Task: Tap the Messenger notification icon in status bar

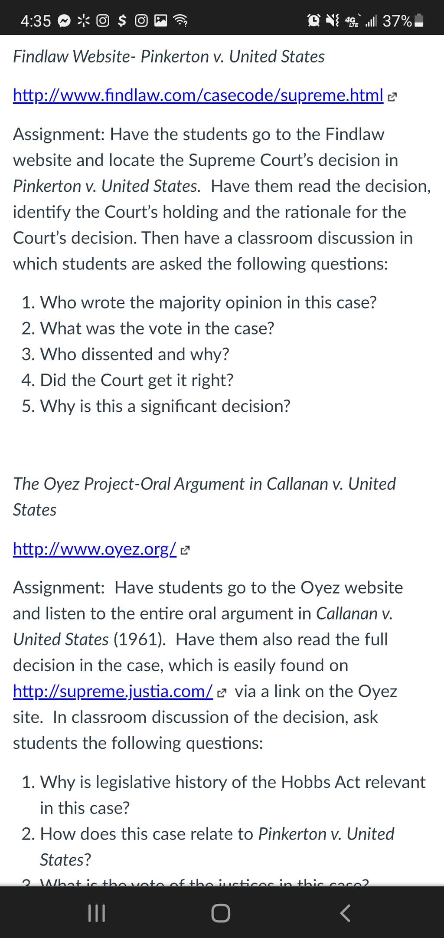Action: (x=64, y=20)
